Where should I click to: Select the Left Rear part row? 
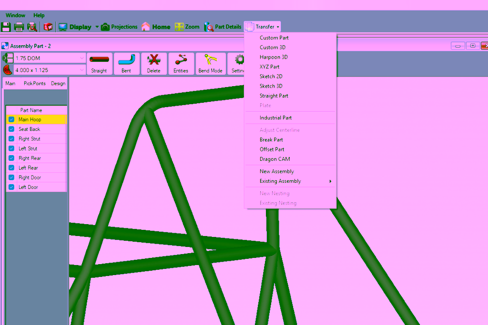coord(36,168)
